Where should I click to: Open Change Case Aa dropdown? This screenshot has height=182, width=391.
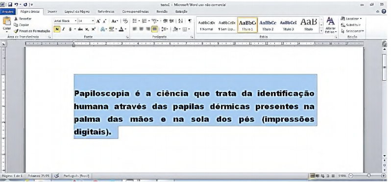115,21
